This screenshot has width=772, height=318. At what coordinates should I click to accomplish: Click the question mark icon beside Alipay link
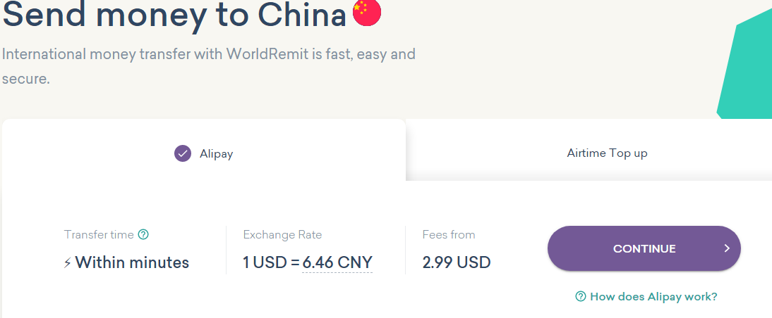coord(581,297)
